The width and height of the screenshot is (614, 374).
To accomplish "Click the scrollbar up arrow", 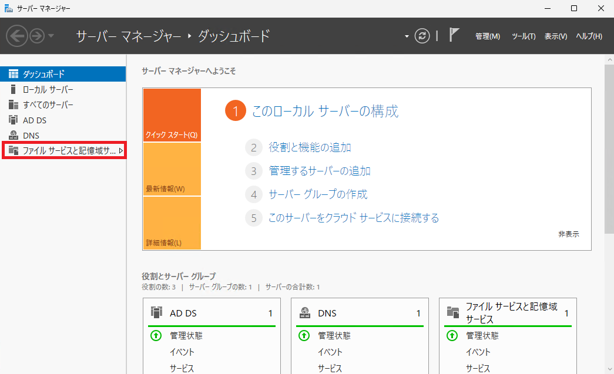I will [x=609, y=60].
